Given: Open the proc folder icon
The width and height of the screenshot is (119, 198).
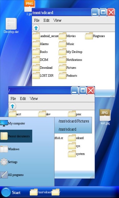Looking at the screenshot, I should pyautogui.click(x=72, y=114).
